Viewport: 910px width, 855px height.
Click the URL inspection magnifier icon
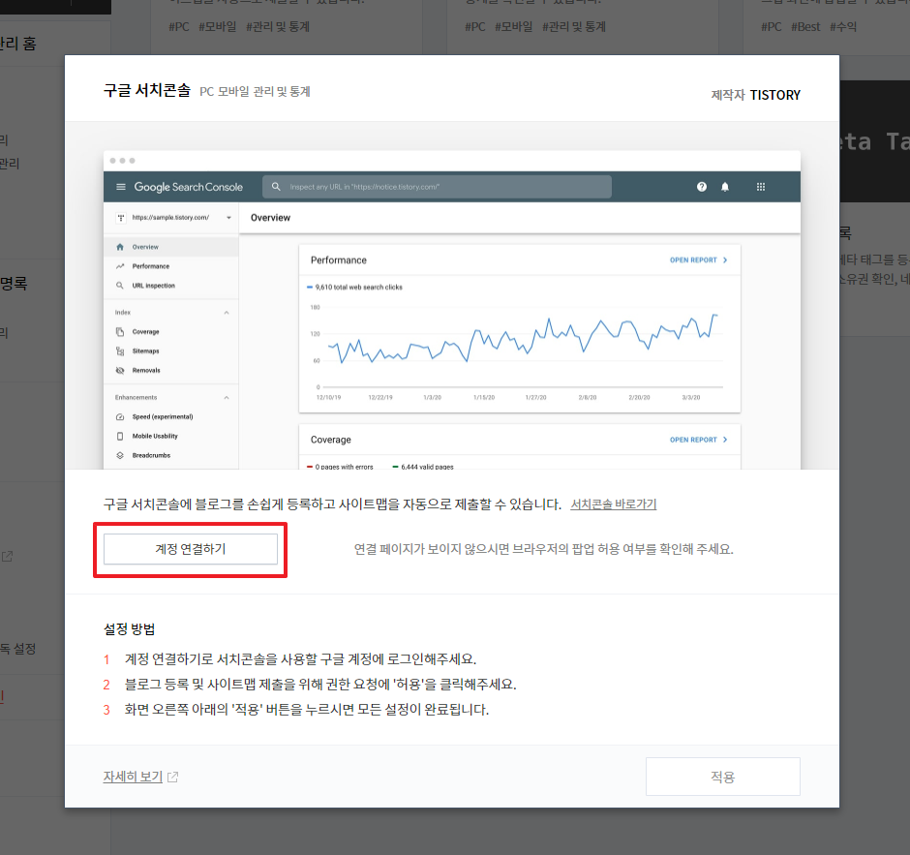point(120,286)
